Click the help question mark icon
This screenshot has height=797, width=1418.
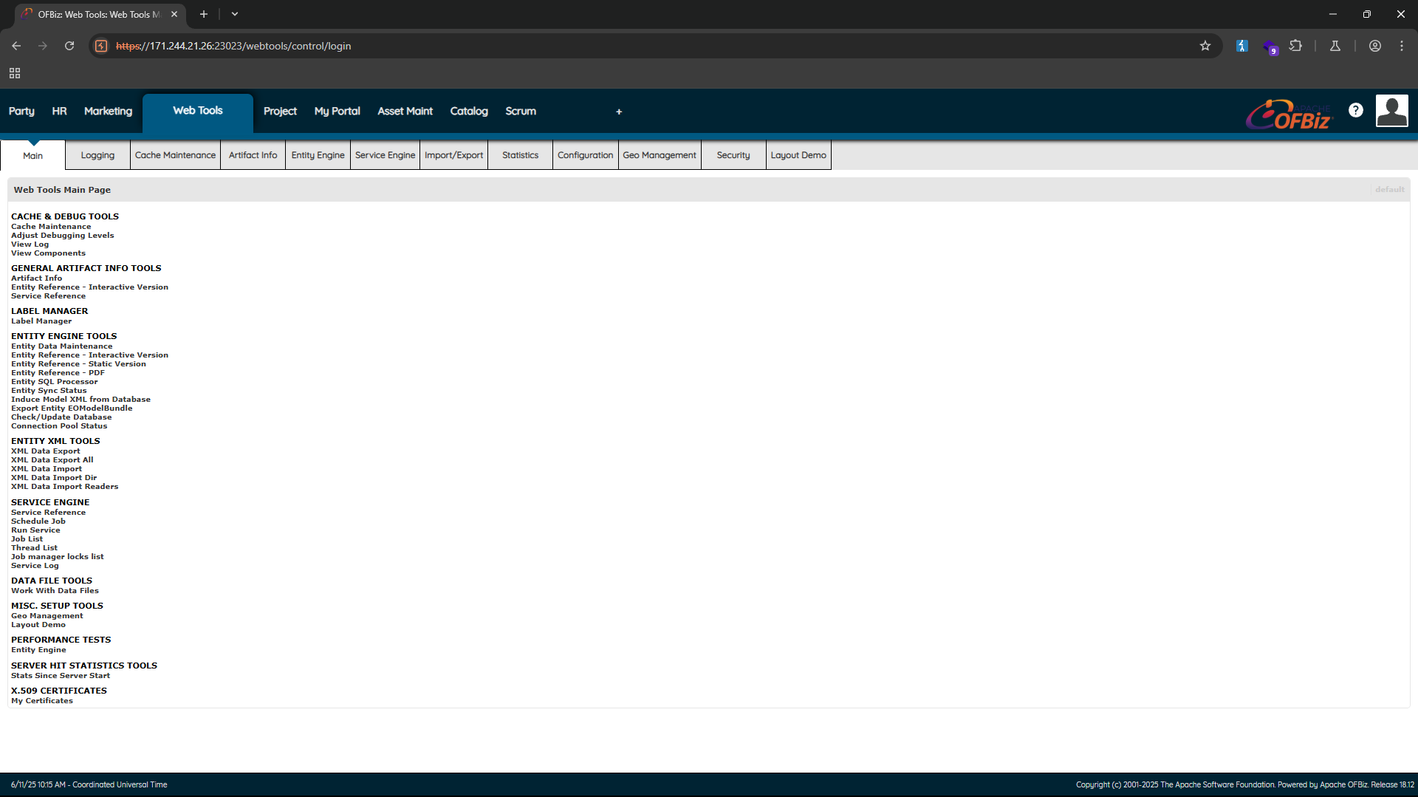(x=1355, y=110)
